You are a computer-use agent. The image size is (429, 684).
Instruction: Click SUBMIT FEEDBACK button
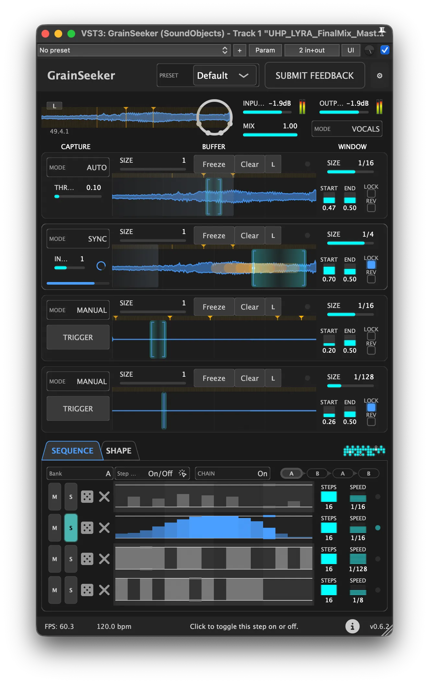pos(315,76)
